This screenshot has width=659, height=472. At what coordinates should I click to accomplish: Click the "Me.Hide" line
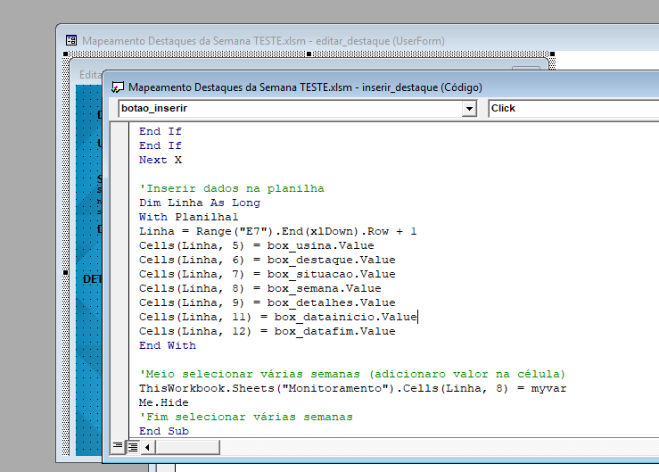[164, 402]
